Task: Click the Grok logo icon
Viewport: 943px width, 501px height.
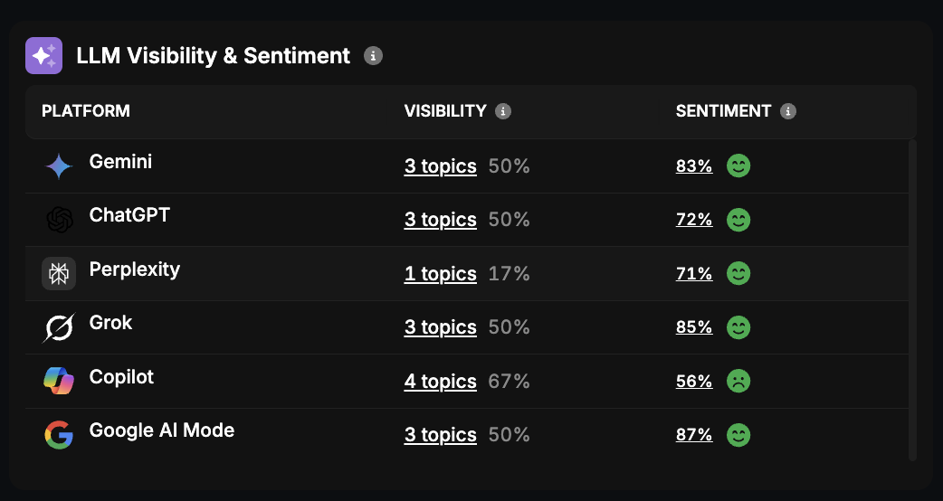Action: [x=59, y=327]
